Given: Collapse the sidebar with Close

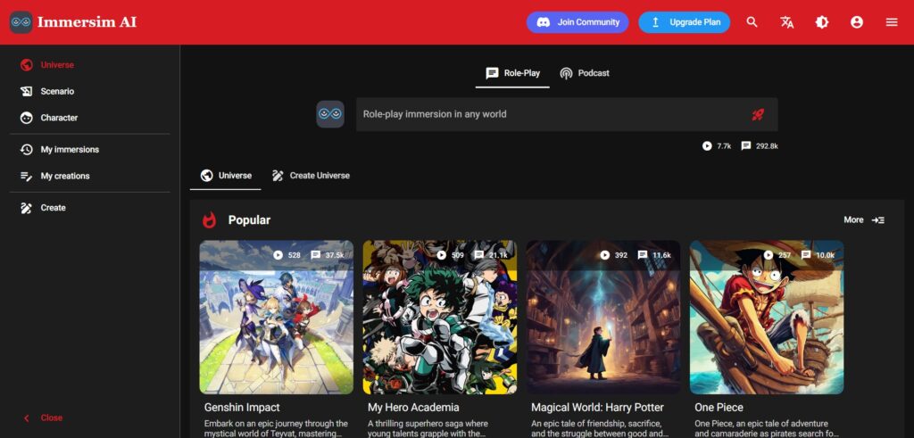Looking at the screenshot, I should pyautogui.click(x=90, y=417).
